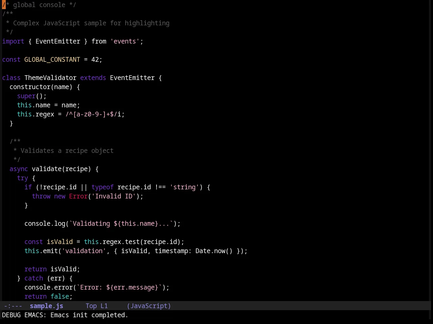
Task: Click the 'return isValid;' statement
Action: pyautogui.click(x=52, y=269)
